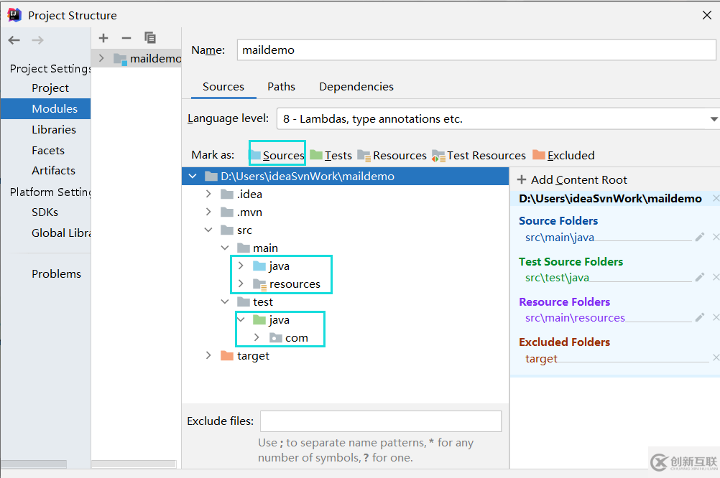Image resolution: width=720 pixels, height=478 pixels.
Task: Mark folder as Excluded
Action: pyautogui.click(x=564, y=155)
